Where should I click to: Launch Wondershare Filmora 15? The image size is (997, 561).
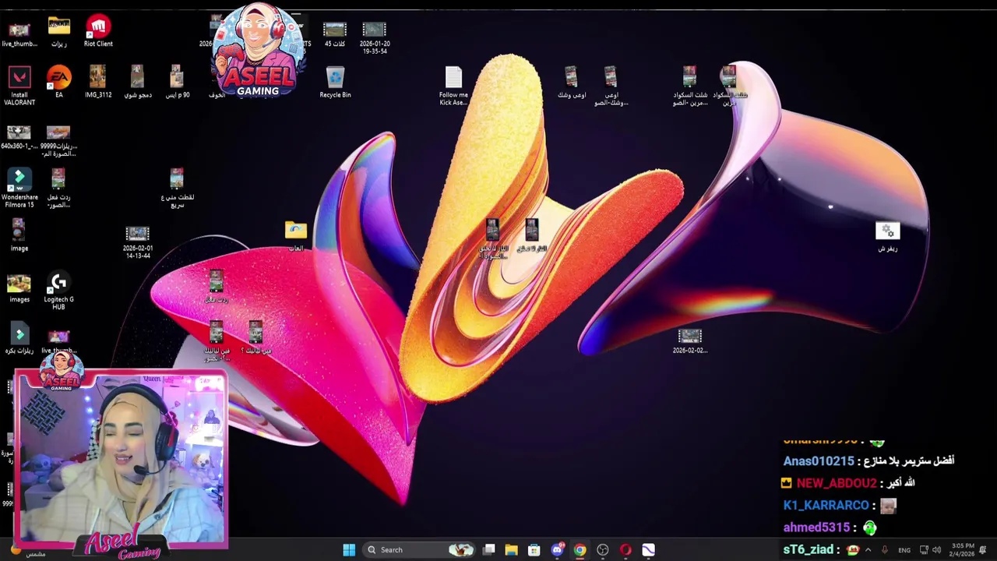pyautogui.click(x=19, y=188)
